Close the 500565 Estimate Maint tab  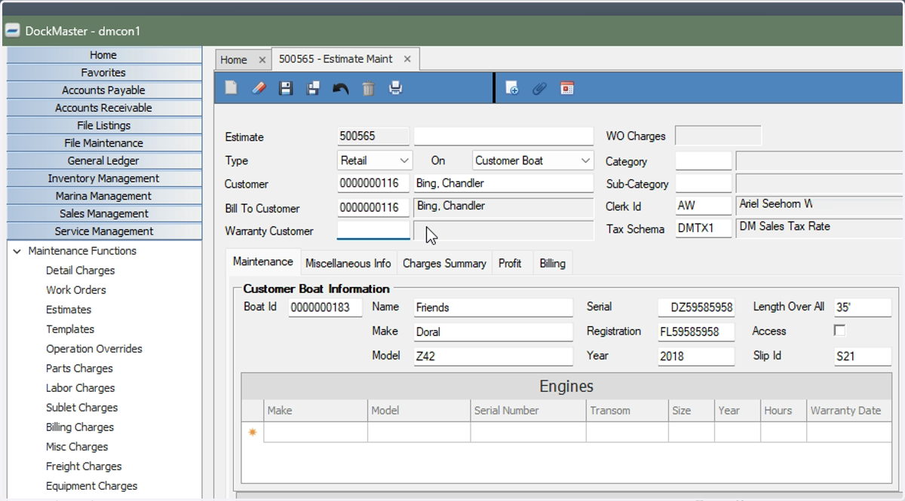[x=407, y=59]
